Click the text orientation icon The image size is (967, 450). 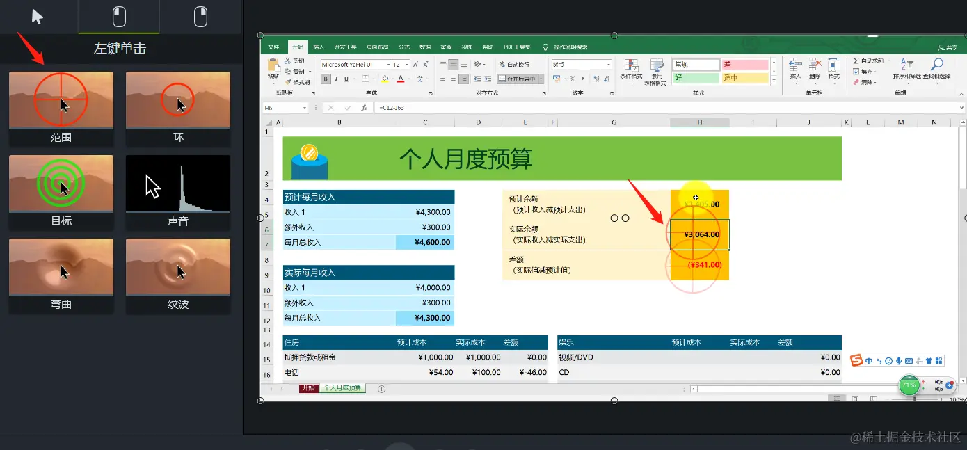[x=477, y=65]
